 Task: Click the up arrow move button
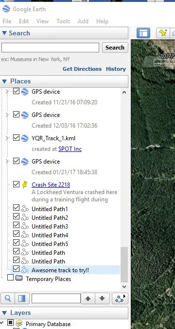88,298
